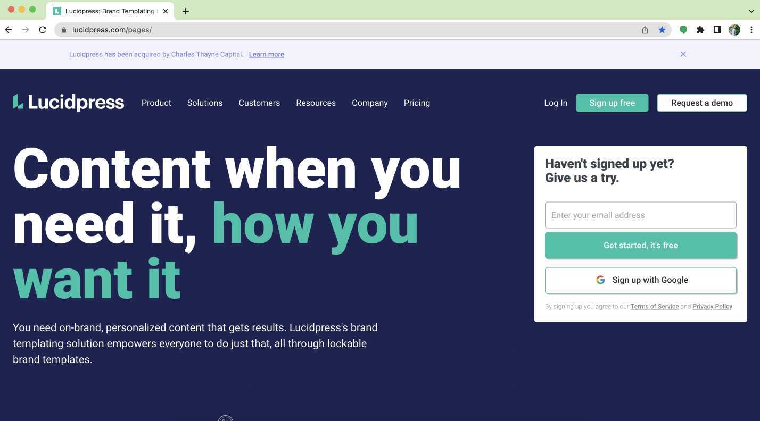
Task: Click the Lucidpress logo
Action: (68, 102)
